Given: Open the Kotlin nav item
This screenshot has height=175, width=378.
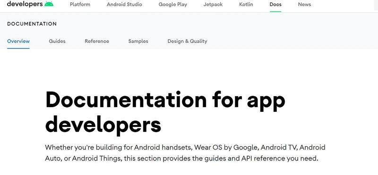Looking at the screenshot, I should pos(246,4).
